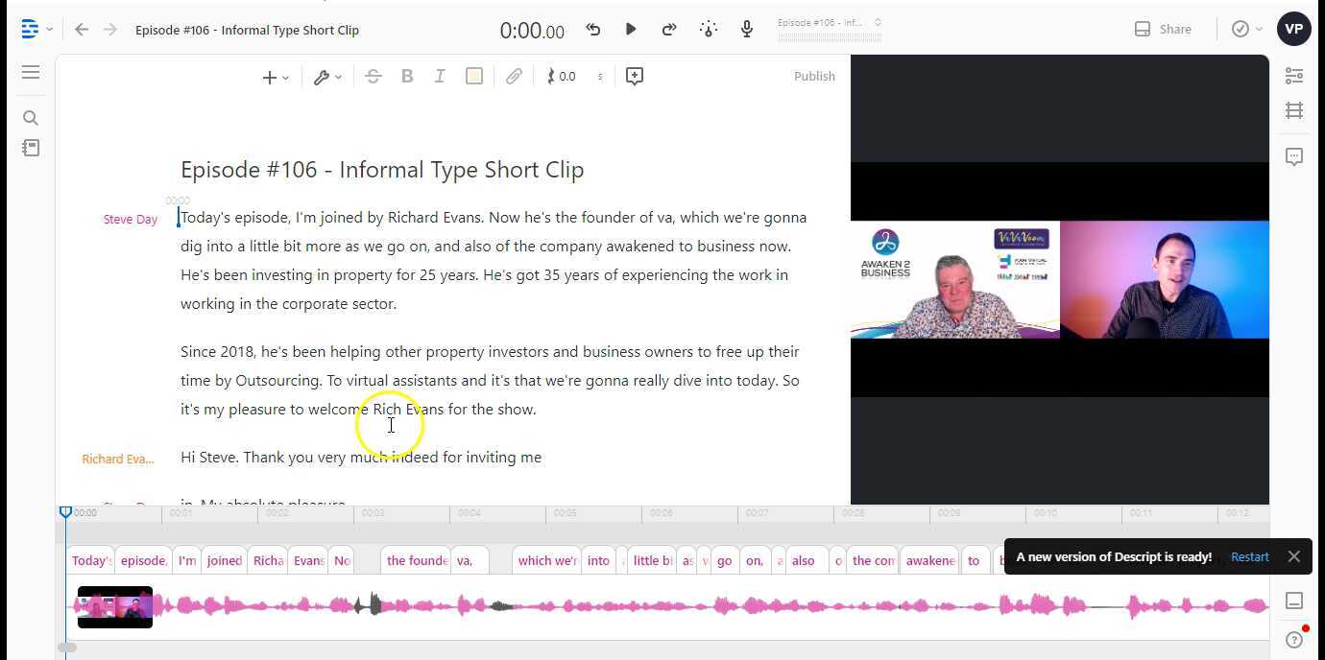Open the search panel in sidebar
1325x660 pixels.
(x=31, y=118)
